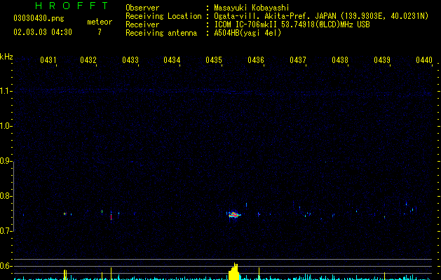This screenshot has width=441, height=280.
Task: Click the 1.0 kHz frequency label
Action: tap(6, 126)
